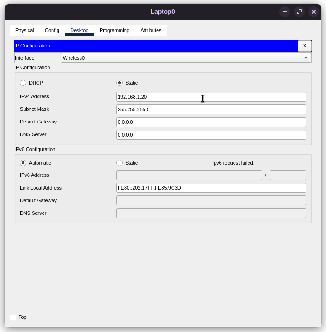Screen dimensions: 326x332
Task: Click the IPv6 Address field
Action: tap(189, 175)
